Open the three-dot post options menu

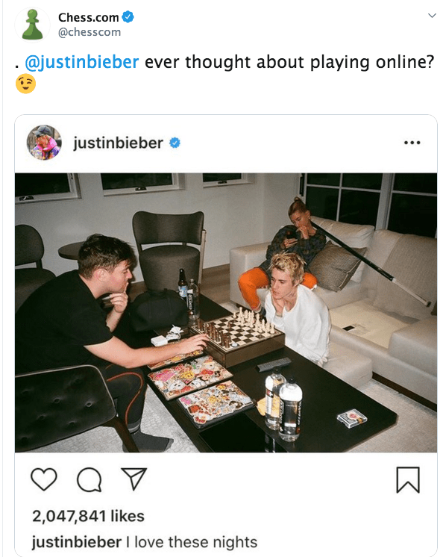412,143
